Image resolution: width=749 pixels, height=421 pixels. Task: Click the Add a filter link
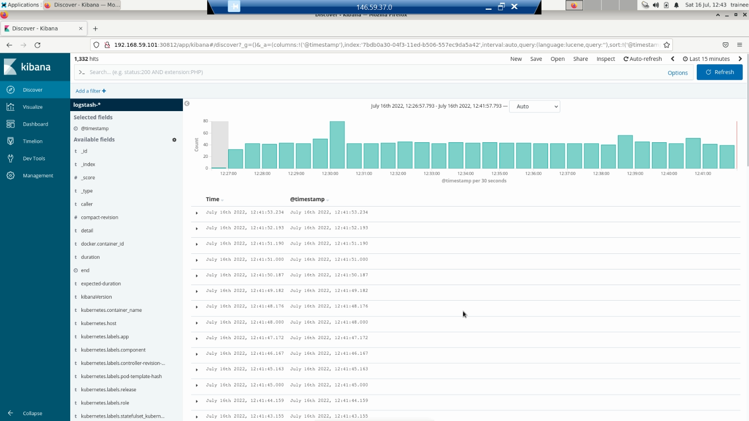pyautogui.click(x=90, y=91)
